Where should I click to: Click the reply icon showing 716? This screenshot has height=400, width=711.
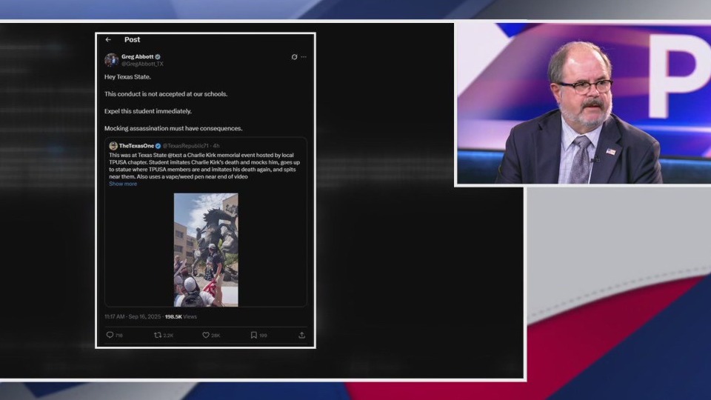pyautogui.click(x=110, y=335)
